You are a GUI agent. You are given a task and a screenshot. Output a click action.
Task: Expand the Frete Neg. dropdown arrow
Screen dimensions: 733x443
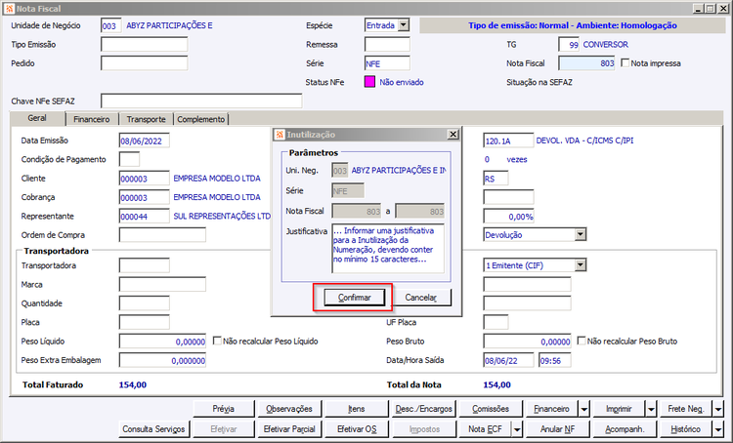718,409
